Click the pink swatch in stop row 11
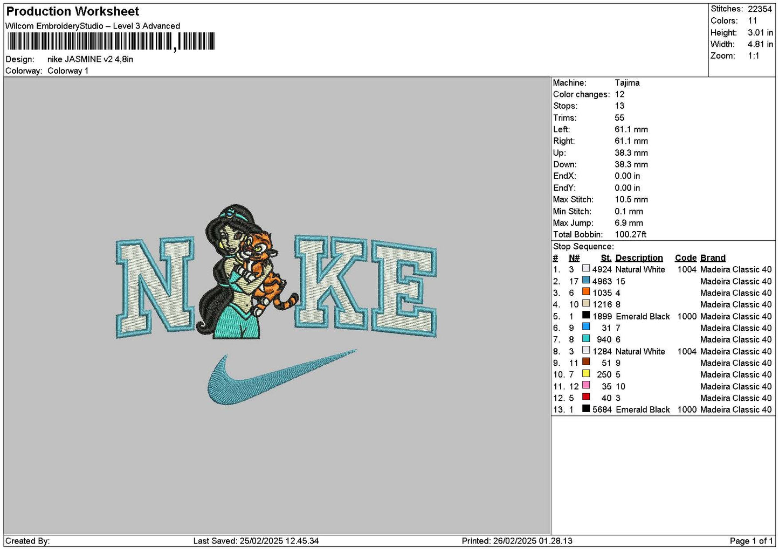 coord(586,386)
